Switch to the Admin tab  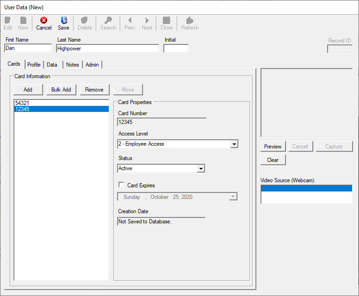(92, 65)
